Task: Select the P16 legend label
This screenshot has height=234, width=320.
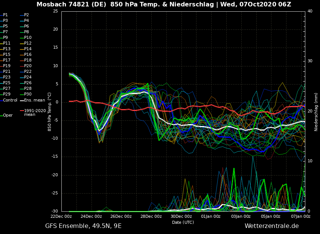Action: tap(27, 55)
